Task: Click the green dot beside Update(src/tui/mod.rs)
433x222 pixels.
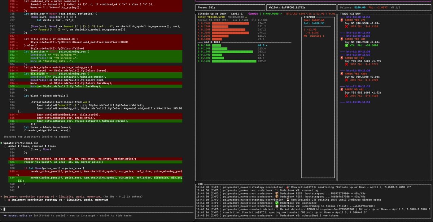Action: [x=2, y=143]
